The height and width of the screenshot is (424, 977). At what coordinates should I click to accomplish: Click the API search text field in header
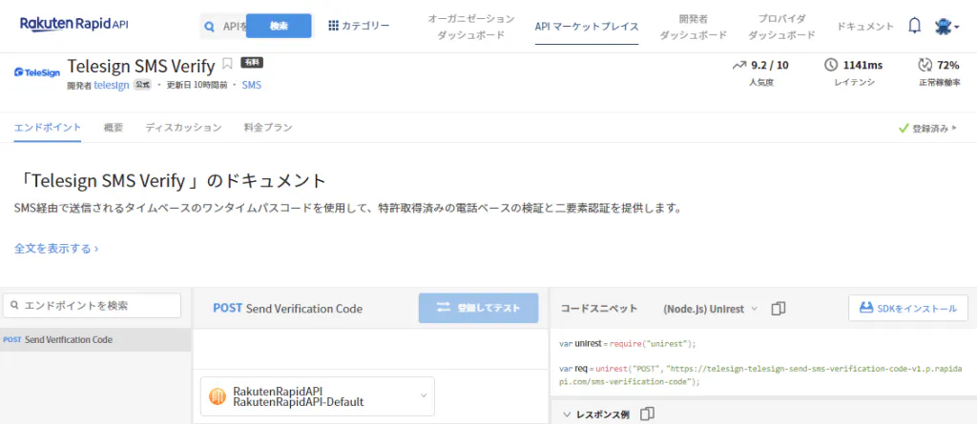pyautogui.click(x=235, y=26)
